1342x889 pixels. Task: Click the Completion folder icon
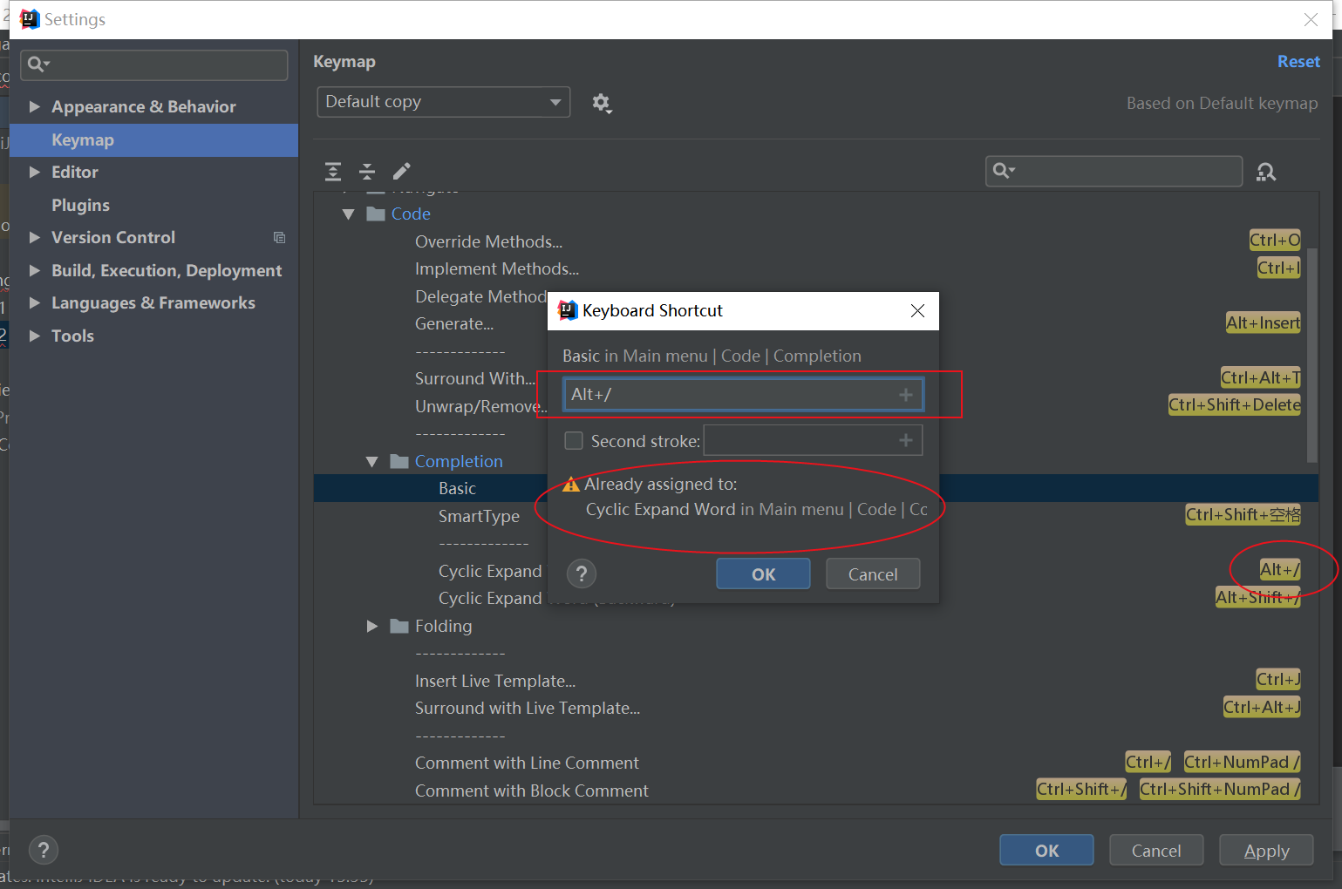399,461
